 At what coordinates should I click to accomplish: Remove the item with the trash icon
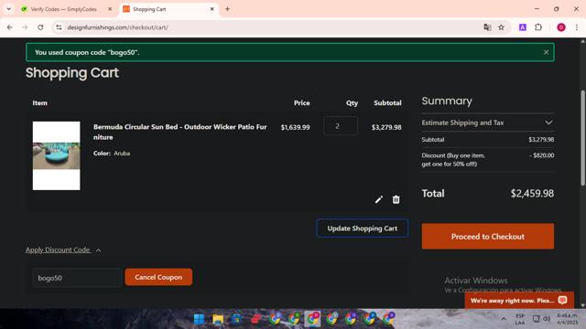[396, 199]
